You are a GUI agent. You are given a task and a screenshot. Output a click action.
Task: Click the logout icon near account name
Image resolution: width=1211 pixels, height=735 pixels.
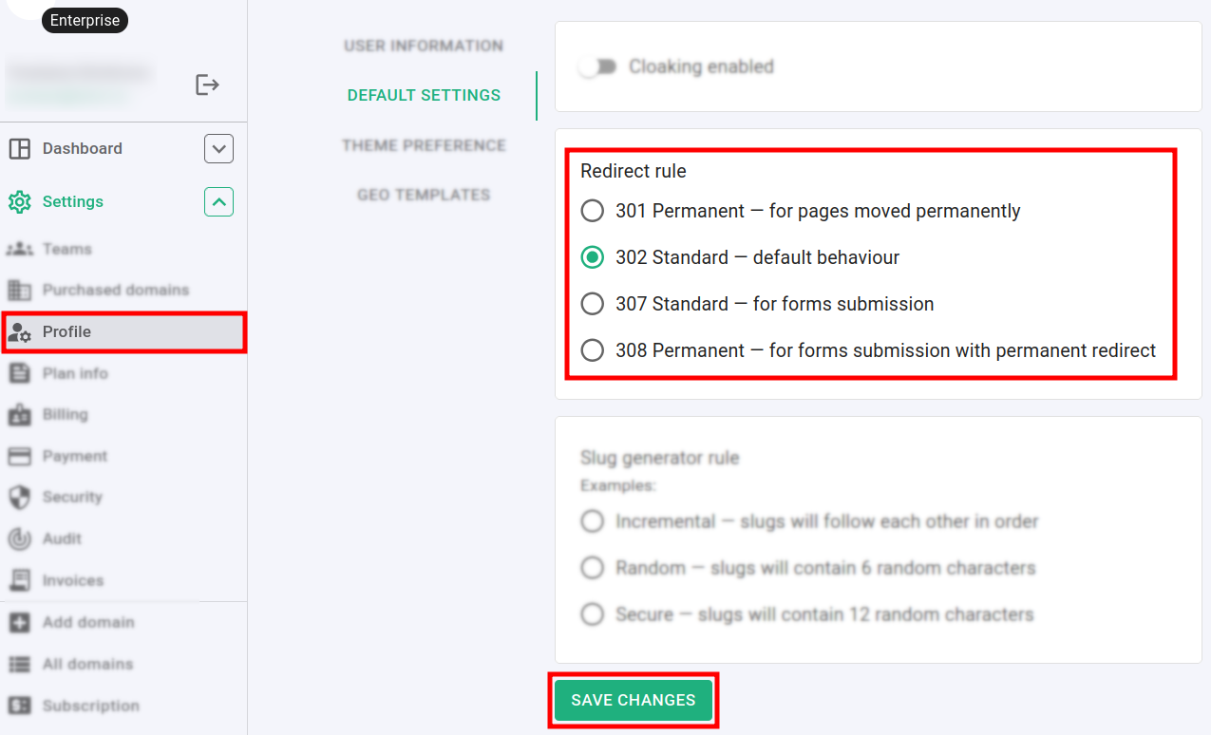[207, 85]
